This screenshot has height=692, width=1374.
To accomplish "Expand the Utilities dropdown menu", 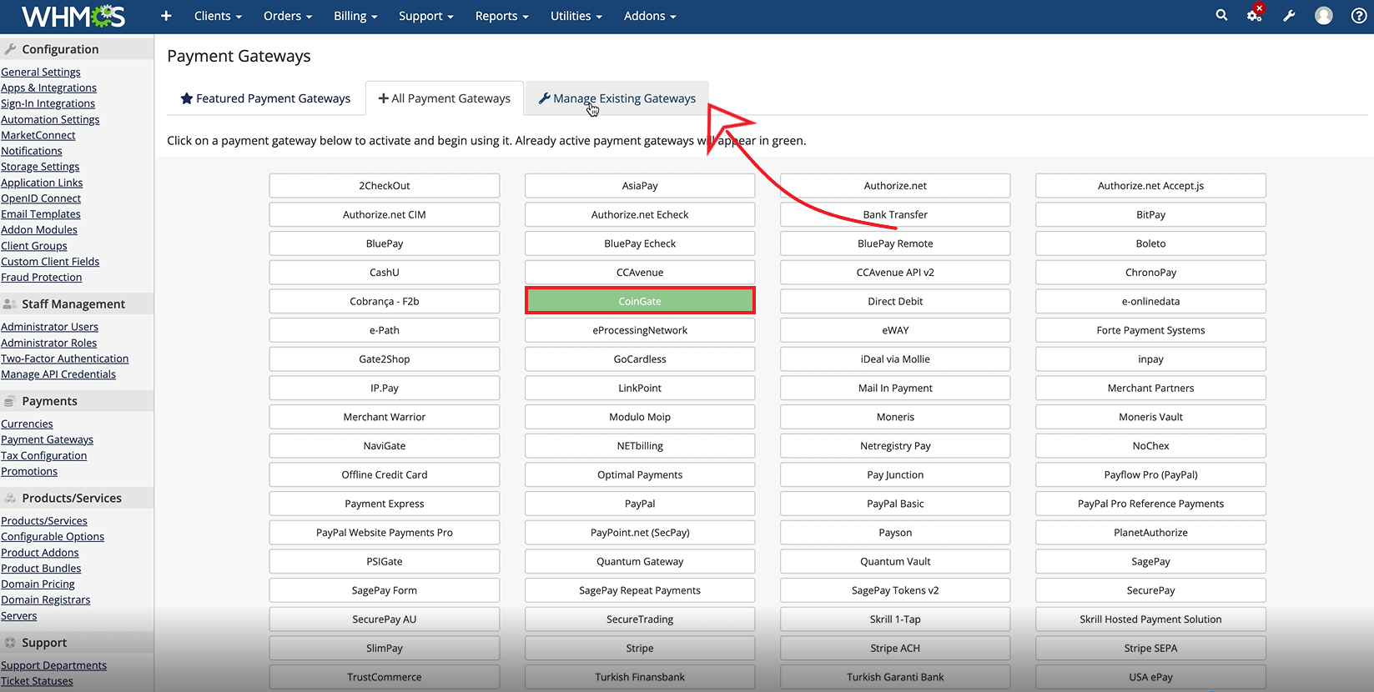I will point(576,16).
